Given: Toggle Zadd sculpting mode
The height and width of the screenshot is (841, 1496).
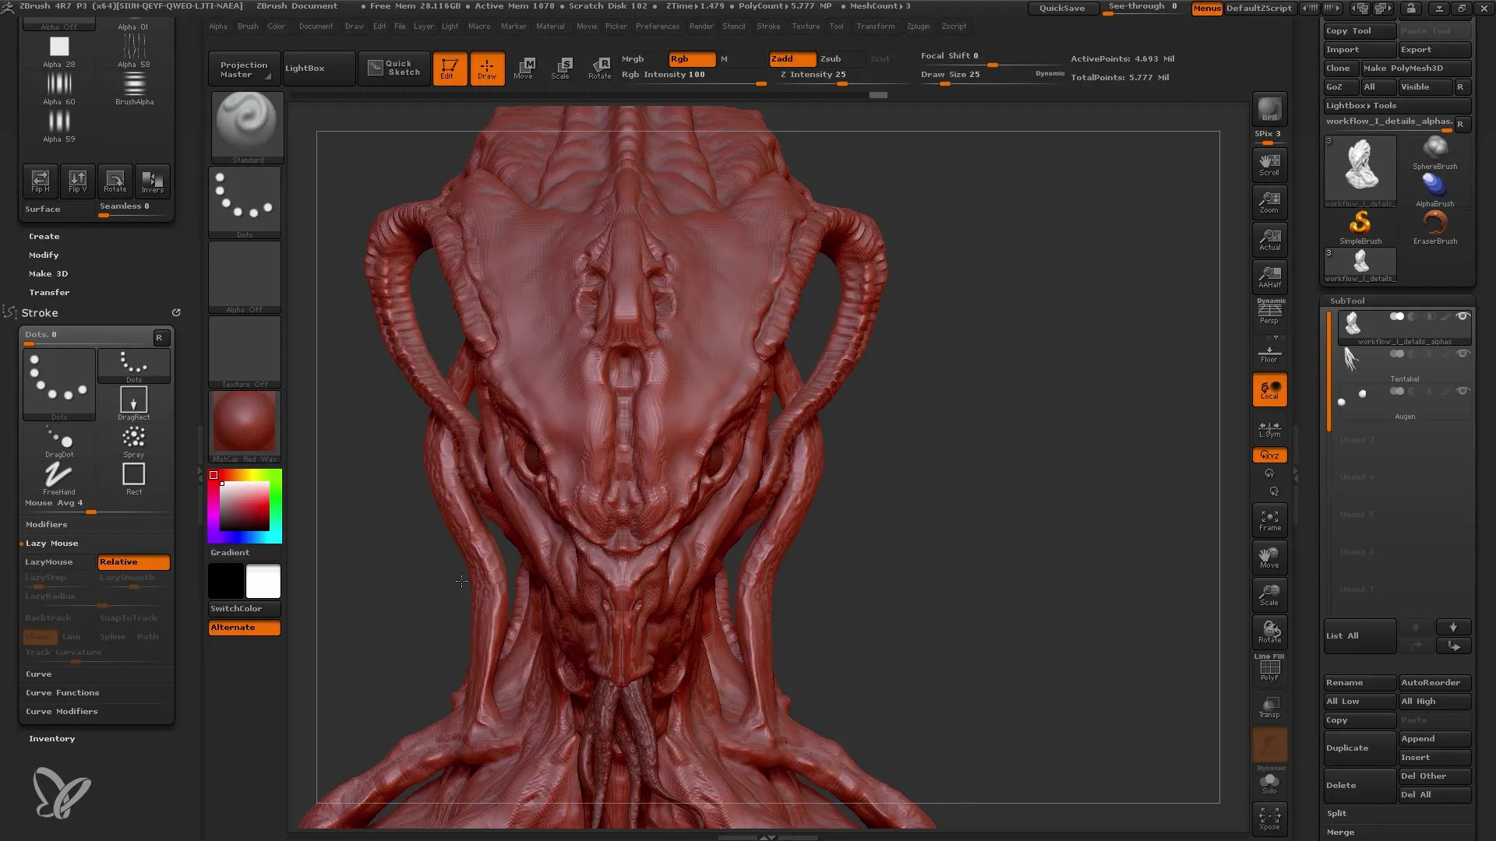Looking at the screenshot, I should (x=783, y=58).
